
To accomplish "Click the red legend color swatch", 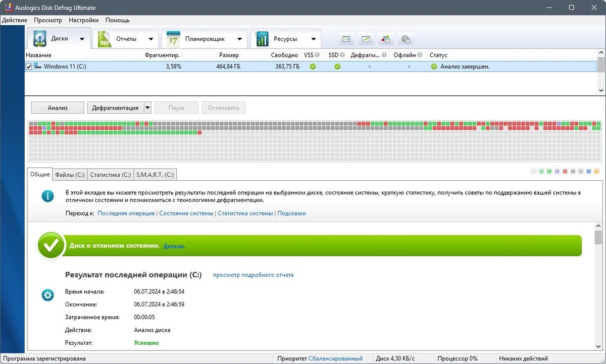I will click(565, 172).
